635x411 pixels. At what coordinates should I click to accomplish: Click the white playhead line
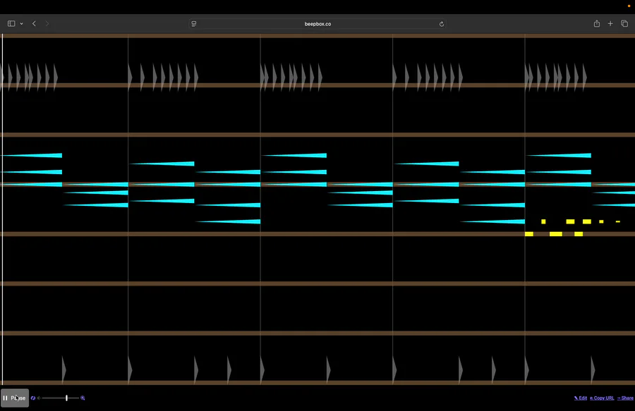2,209
